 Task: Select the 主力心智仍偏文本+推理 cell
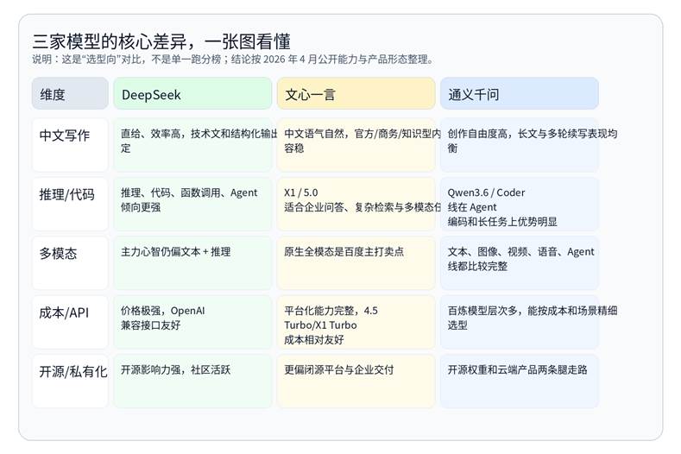192,262
